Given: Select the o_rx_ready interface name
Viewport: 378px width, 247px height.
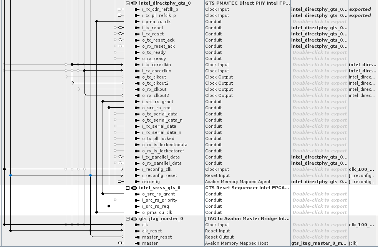Looking at the screenshot, I should tap(154, 58).
